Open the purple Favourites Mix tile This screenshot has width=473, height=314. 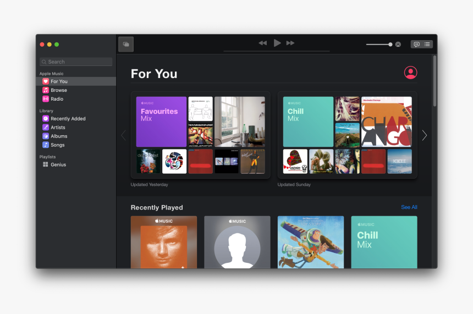[x=161, y=122]
